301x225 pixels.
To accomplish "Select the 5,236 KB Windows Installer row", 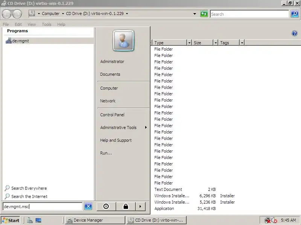I will [x=195, y=202].
